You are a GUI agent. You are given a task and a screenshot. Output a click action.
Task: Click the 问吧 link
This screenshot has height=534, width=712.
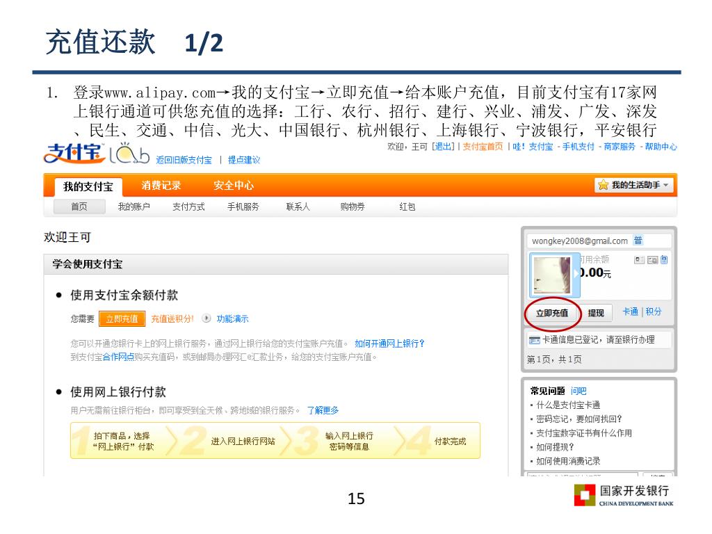[x=578, y=391]
